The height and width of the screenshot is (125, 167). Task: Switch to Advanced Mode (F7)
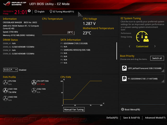coord(155,118)
